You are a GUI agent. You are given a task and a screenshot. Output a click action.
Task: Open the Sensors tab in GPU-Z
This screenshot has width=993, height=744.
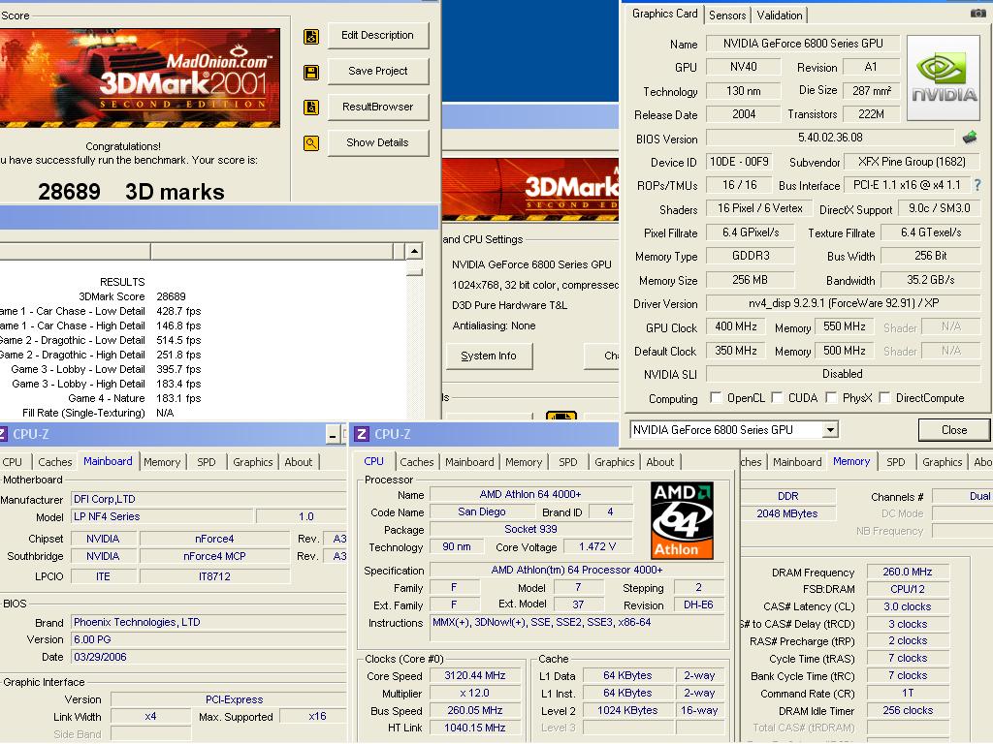[727, 15]
